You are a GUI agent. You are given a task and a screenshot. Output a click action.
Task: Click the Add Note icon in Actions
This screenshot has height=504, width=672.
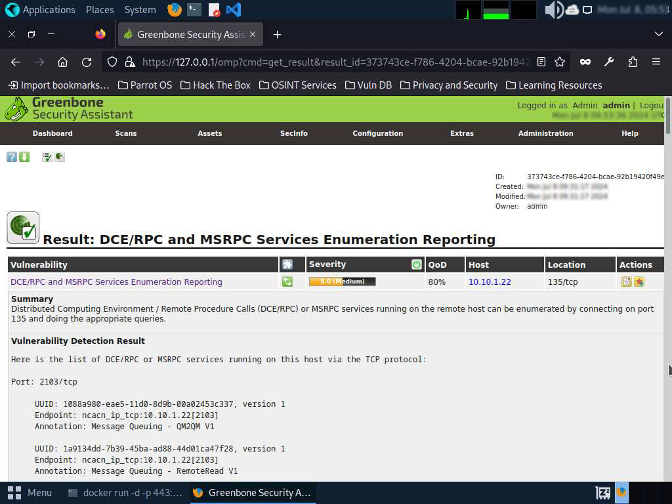[627, 282]
